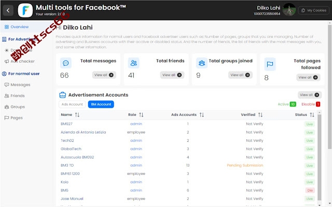Click the Total messages chat icon
Viewport: 332px width, 207px height.
(66, 63)
